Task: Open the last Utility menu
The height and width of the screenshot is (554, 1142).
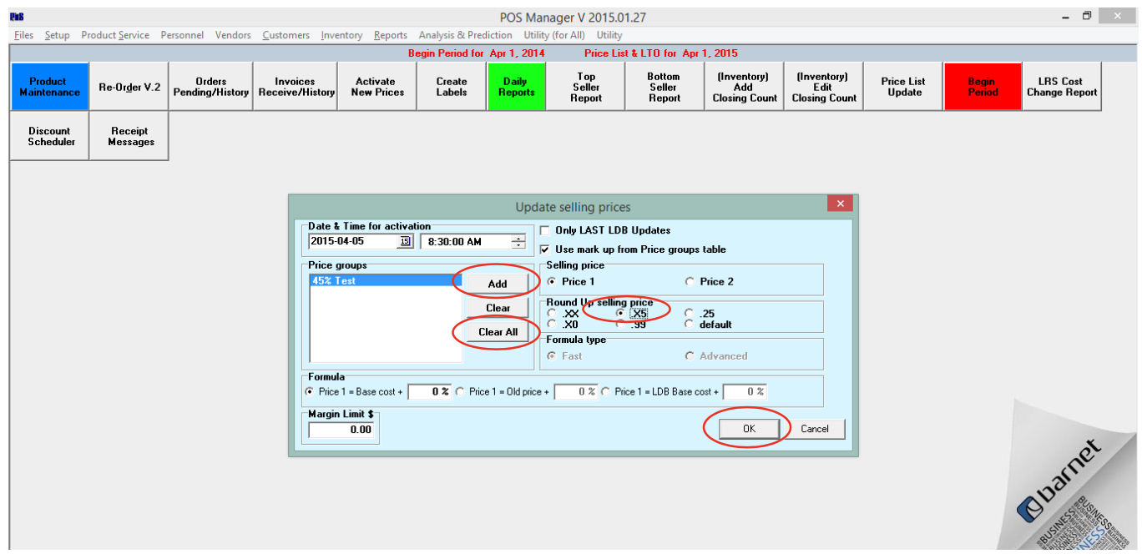Action: [x=609, y=35]
